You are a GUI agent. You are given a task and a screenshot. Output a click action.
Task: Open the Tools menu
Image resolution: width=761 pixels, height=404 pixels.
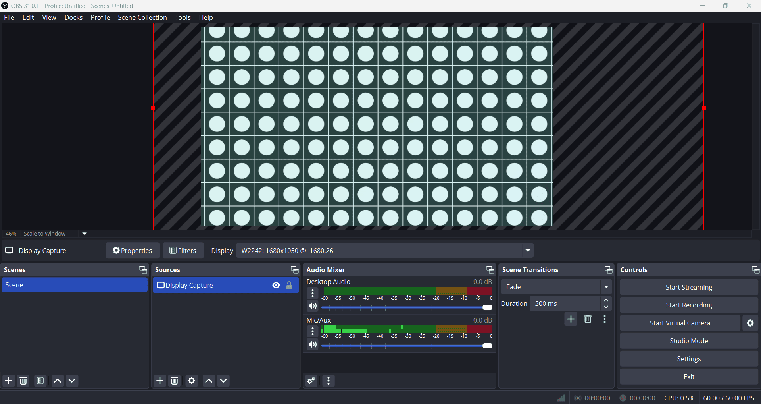183,17
